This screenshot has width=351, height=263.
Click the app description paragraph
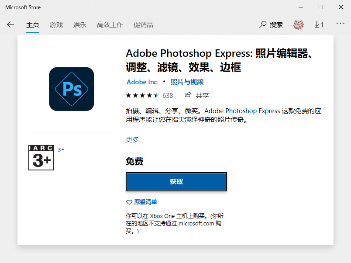pyautogui.click(x=224, y=115)
